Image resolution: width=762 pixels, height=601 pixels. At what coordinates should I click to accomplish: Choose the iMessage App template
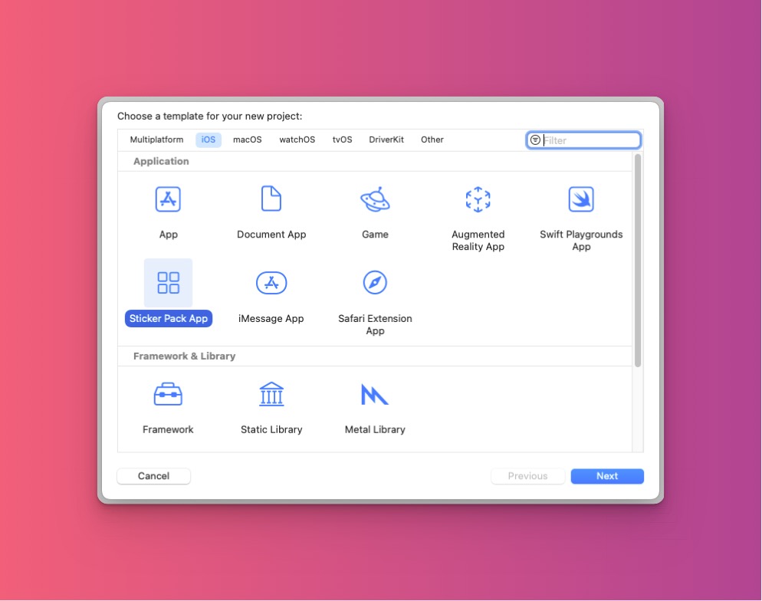[x=271, y=283]
